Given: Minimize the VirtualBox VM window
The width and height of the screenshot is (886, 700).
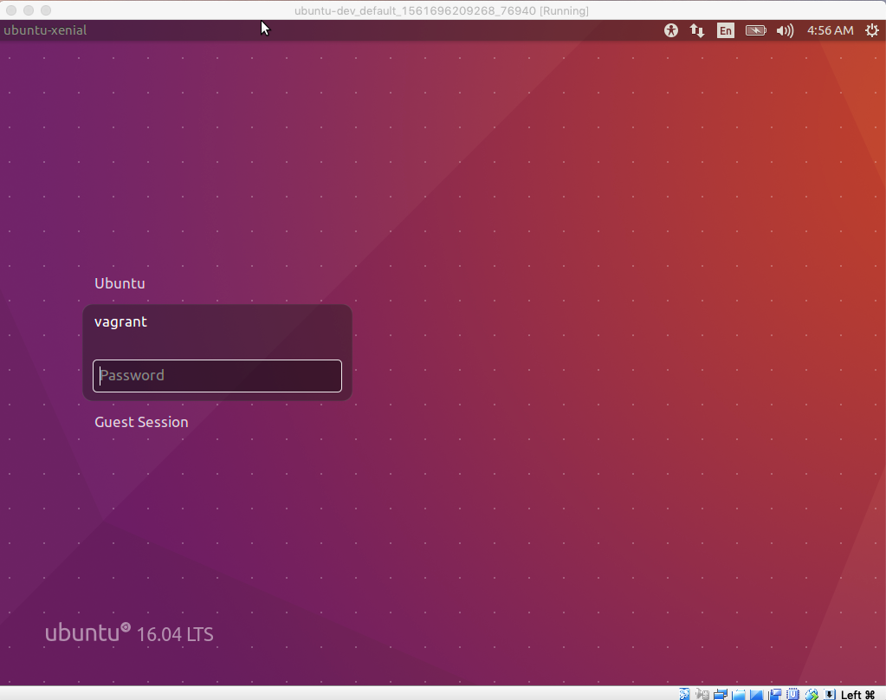Looking at the screenshot, I should coord(29,10).
